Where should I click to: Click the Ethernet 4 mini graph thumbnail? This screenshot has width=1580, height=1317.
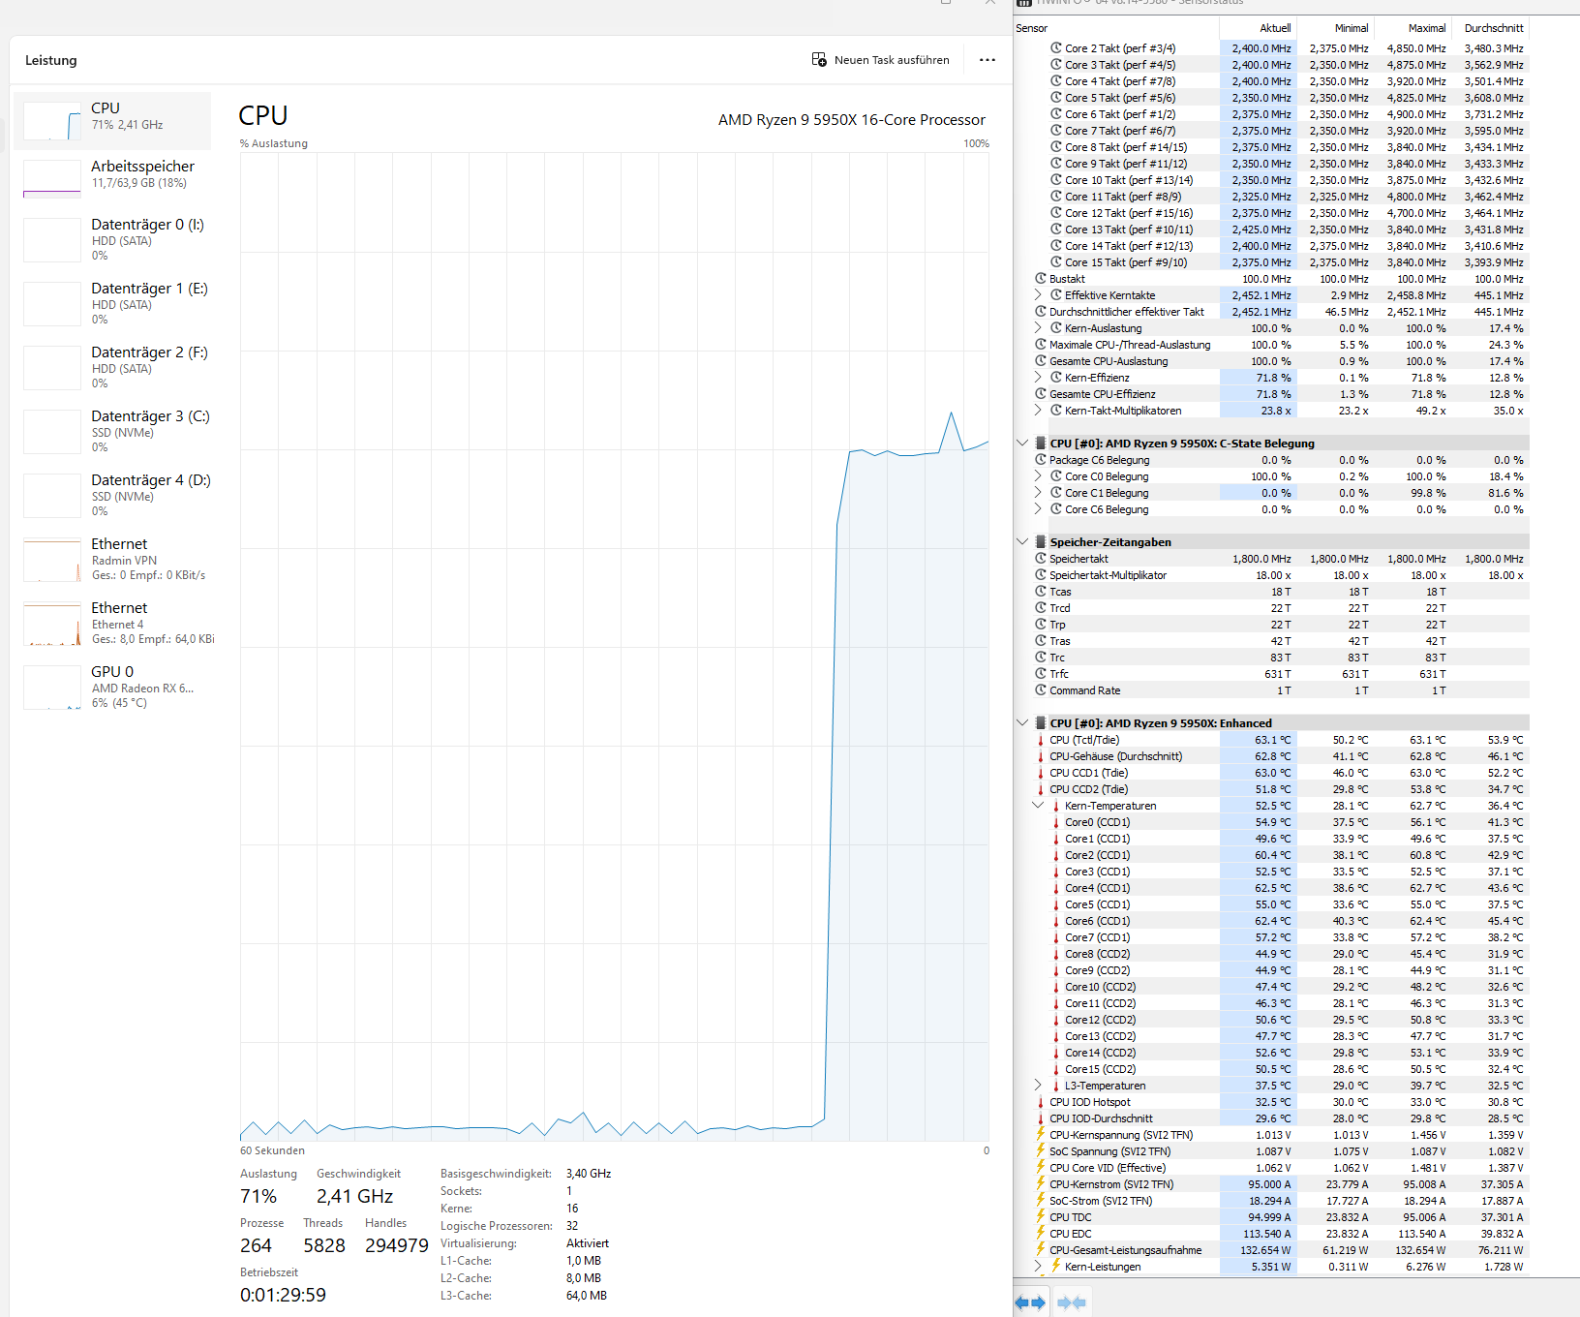(52, 624)
